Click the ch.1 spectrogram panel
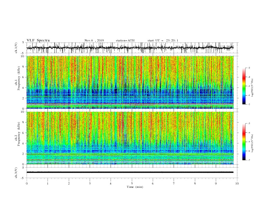Screen dimensions: 267x206 click(130, 82)
